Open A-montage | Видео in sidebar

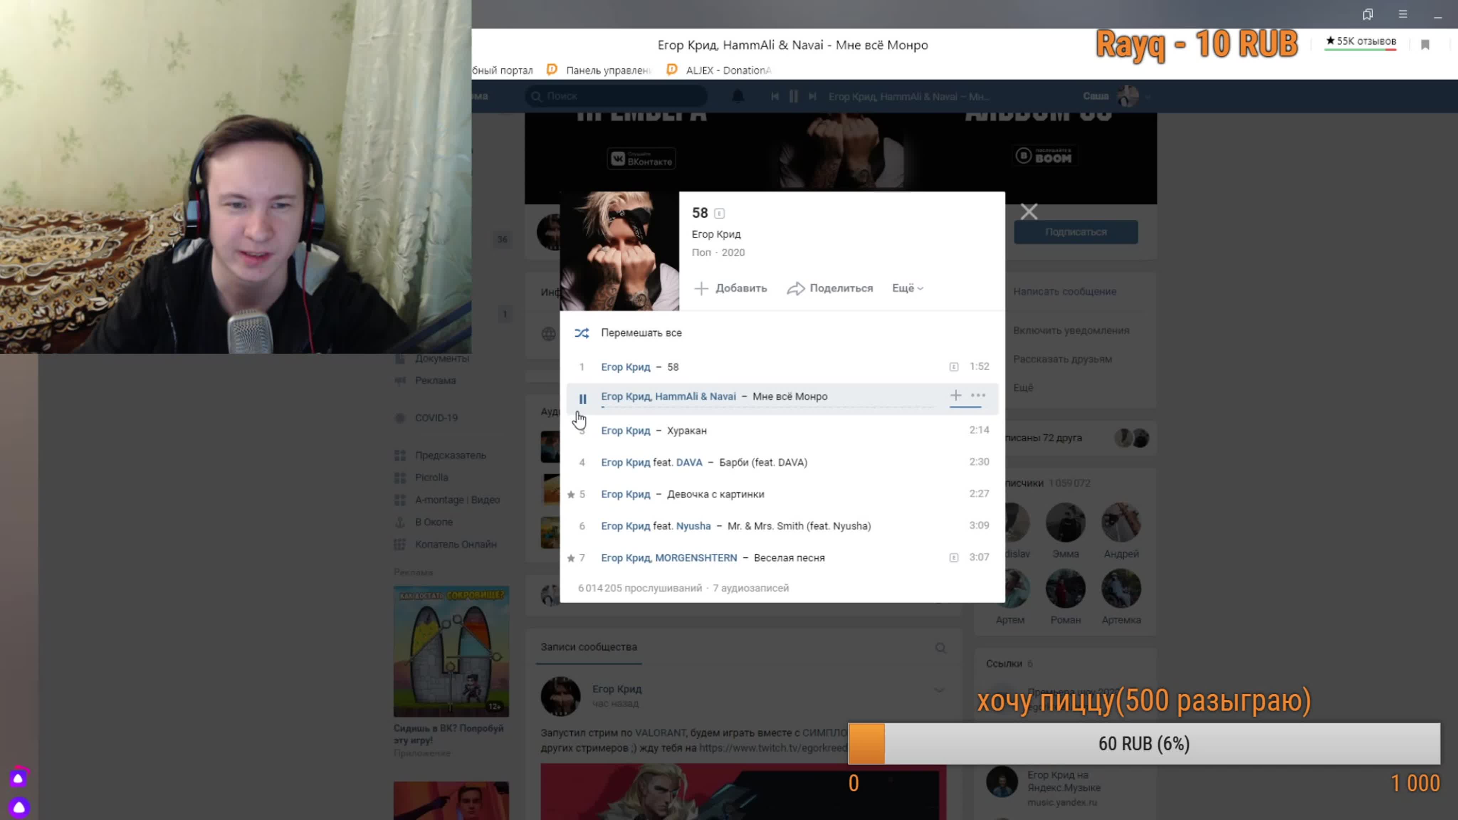click(457, 500)
